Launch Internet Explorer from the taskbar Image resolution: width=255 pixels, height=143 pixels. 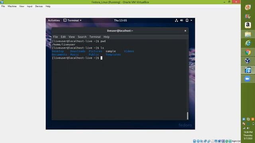pos(248,43)
